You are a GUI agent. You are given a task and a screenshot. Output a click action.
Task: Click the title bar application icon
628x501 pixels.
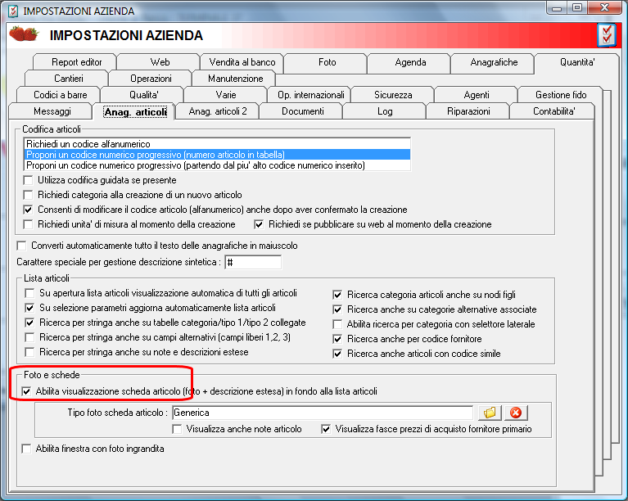pyautogui.click(x=13, y=11)
